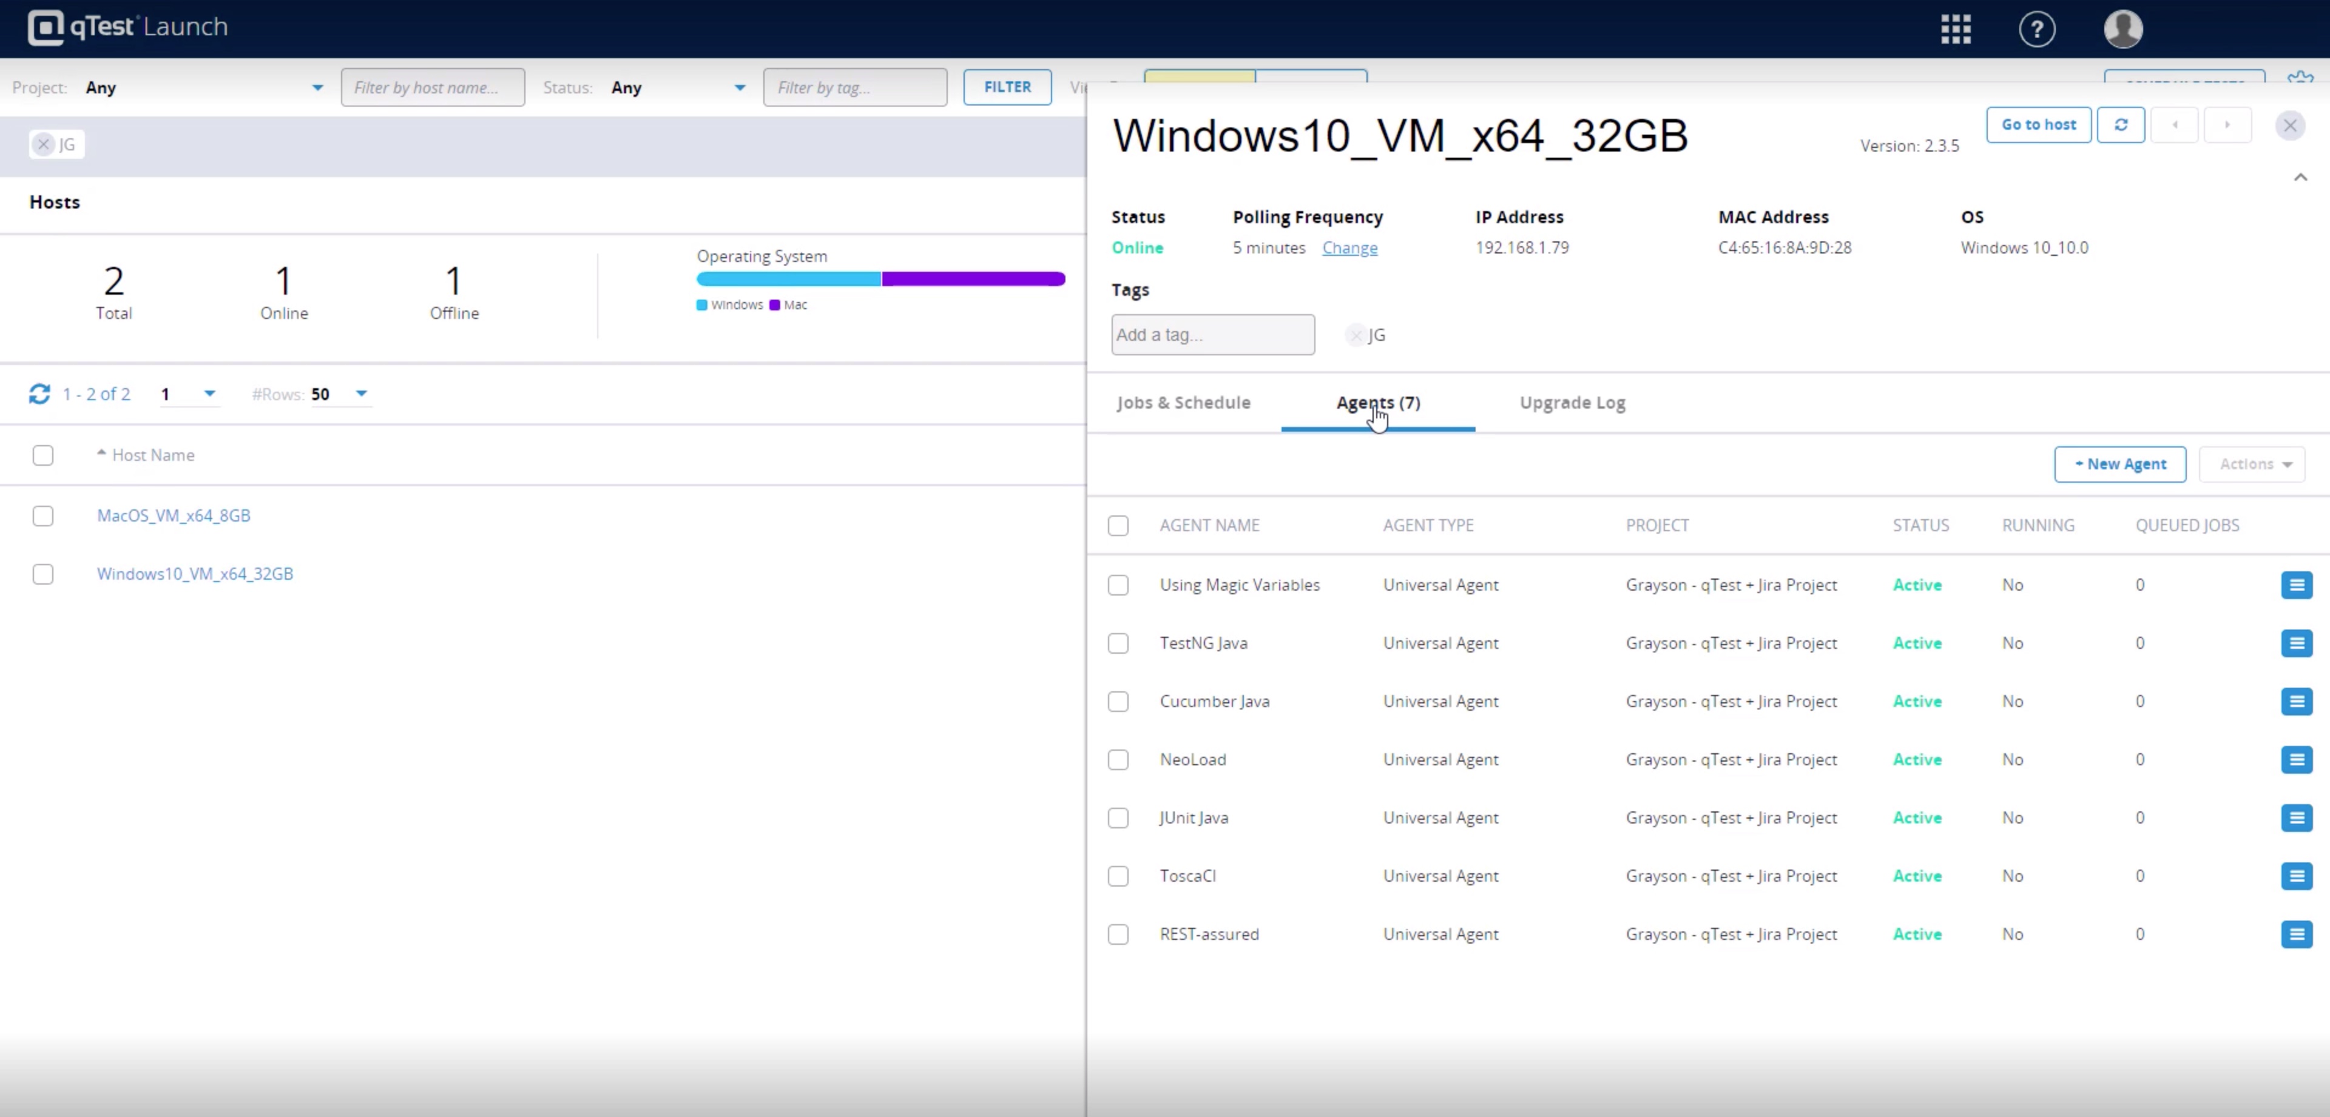Select the MacOS_VM_x64_8GB host checkbox

[x=42, y=516]
